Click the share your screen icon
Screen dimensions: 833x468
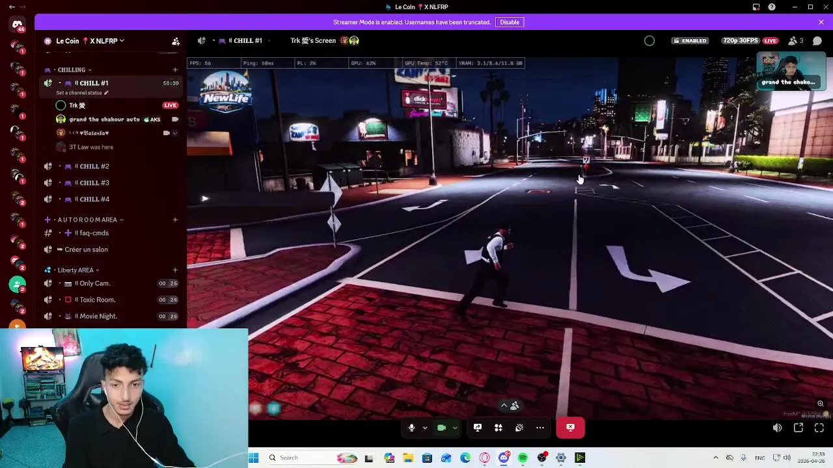[478, 428]
